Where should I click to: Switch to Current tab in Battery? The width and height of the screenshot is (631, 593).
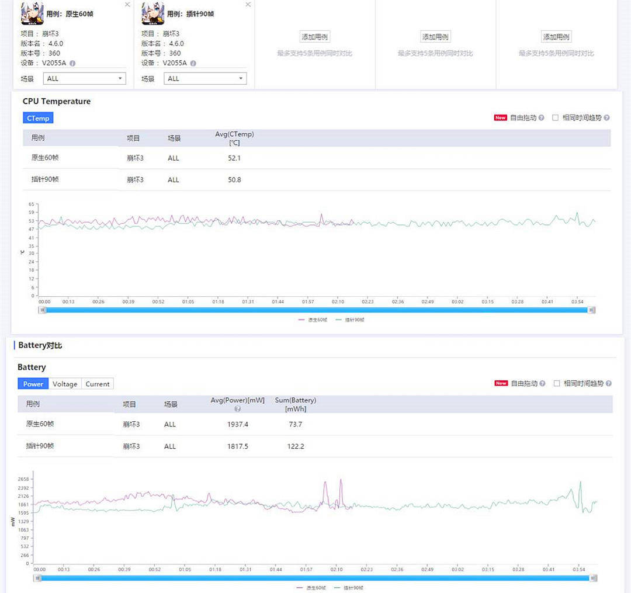coord(98,384)
